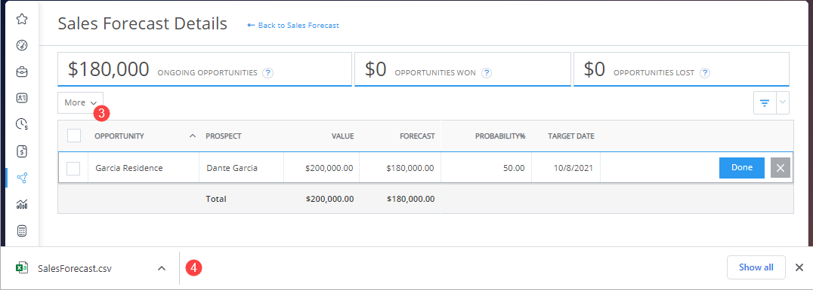Sort by the Probability% column header

click(500, 136)
